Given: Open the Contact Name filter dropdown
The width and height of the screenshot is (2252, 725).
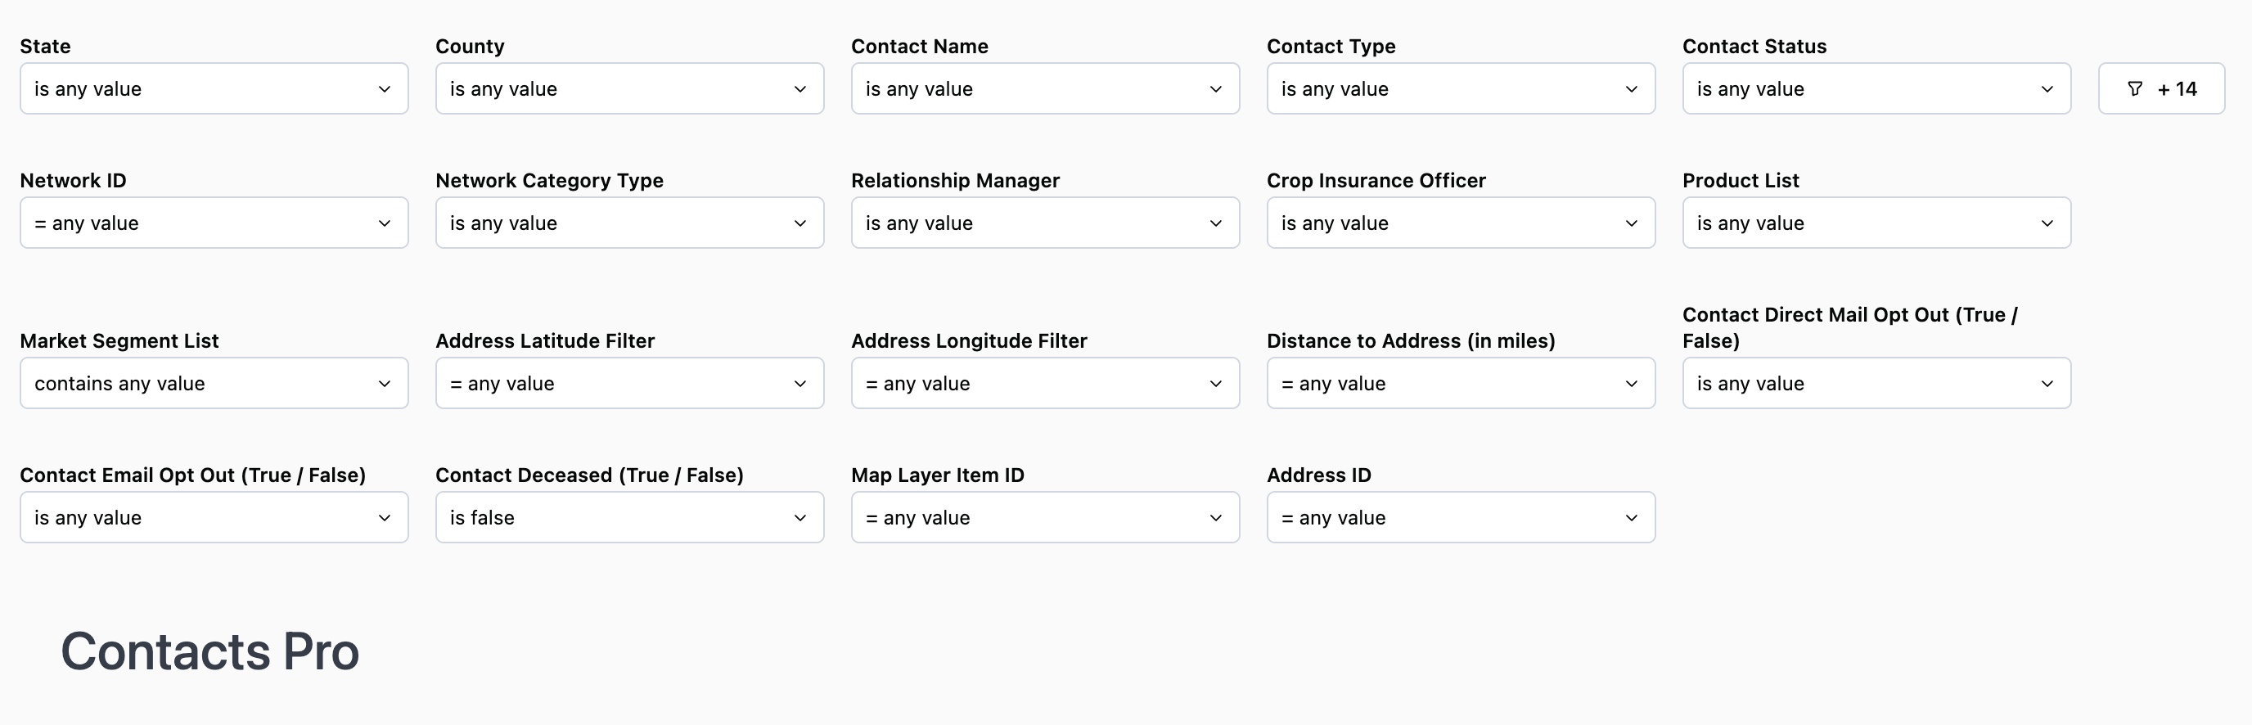Looking at the screenshot, I should click(1046, 88).
